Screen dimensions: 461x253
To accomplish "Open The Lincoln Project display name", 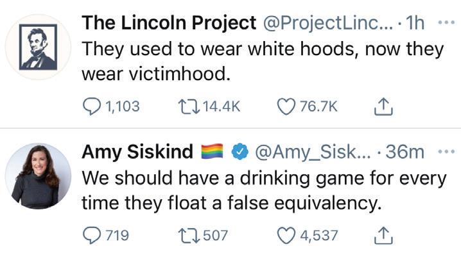I will point(169,23).
